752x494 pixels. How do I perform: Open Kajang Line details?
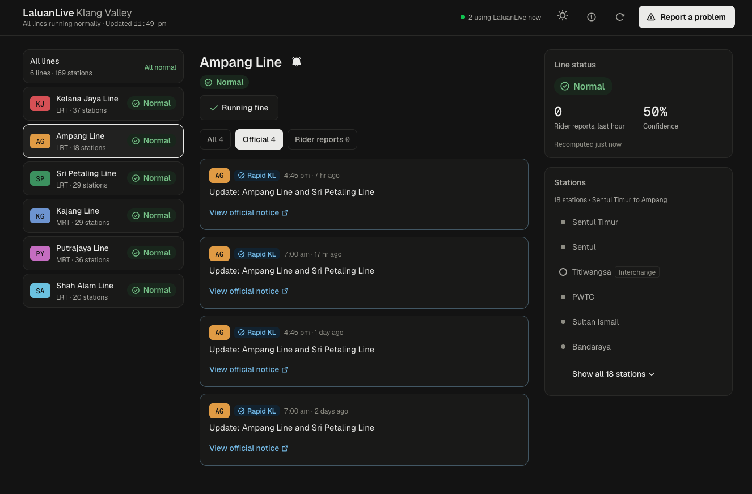(103, 216)
